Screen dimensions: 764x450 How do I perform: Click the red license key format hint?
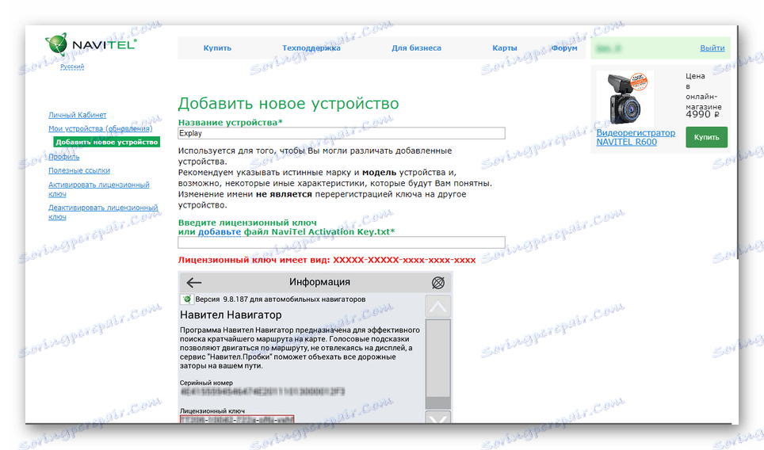[x=327, y=260]
